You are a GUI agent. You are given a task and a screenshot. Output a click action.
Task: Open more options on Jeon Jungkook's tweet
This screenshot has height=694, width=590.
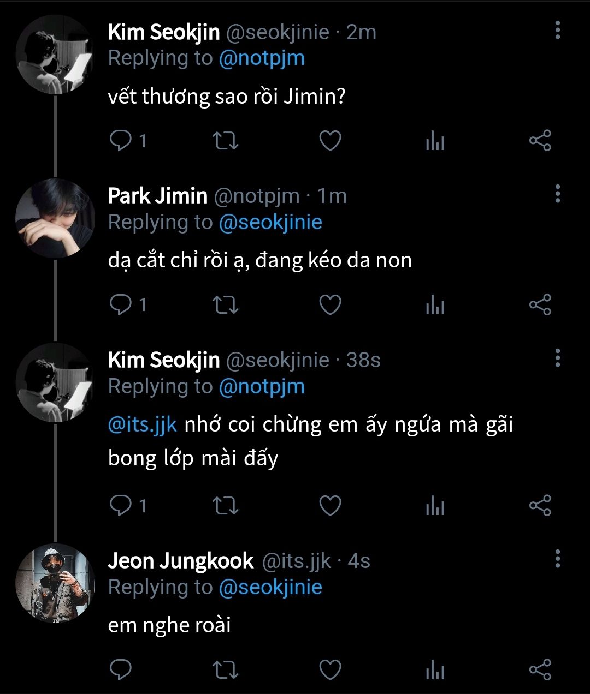click(x=558, y=559)
